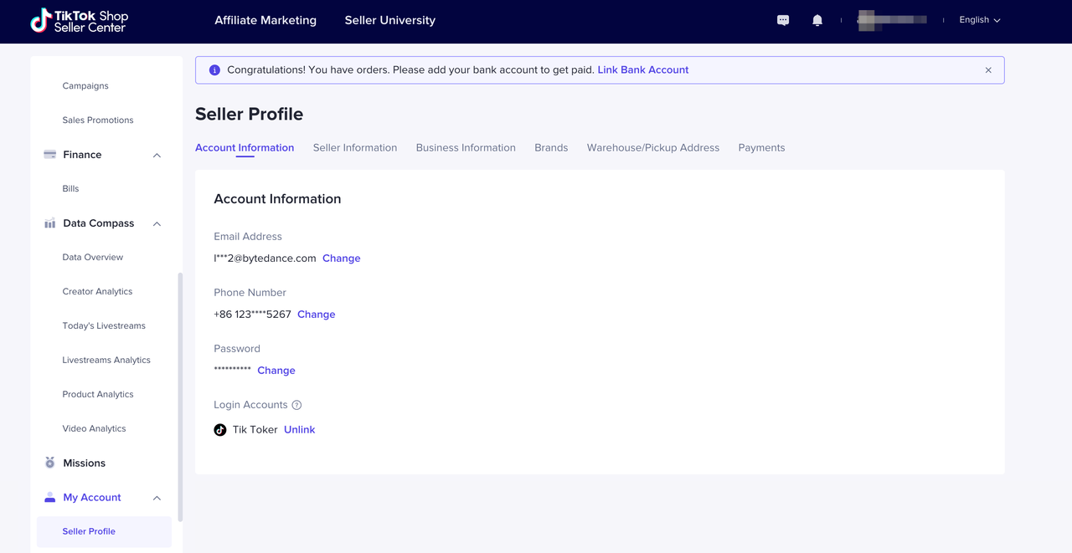Collapse the Finance sidebar section
Viewport: 1072px width, 553px height.
(x=157, y=156)
